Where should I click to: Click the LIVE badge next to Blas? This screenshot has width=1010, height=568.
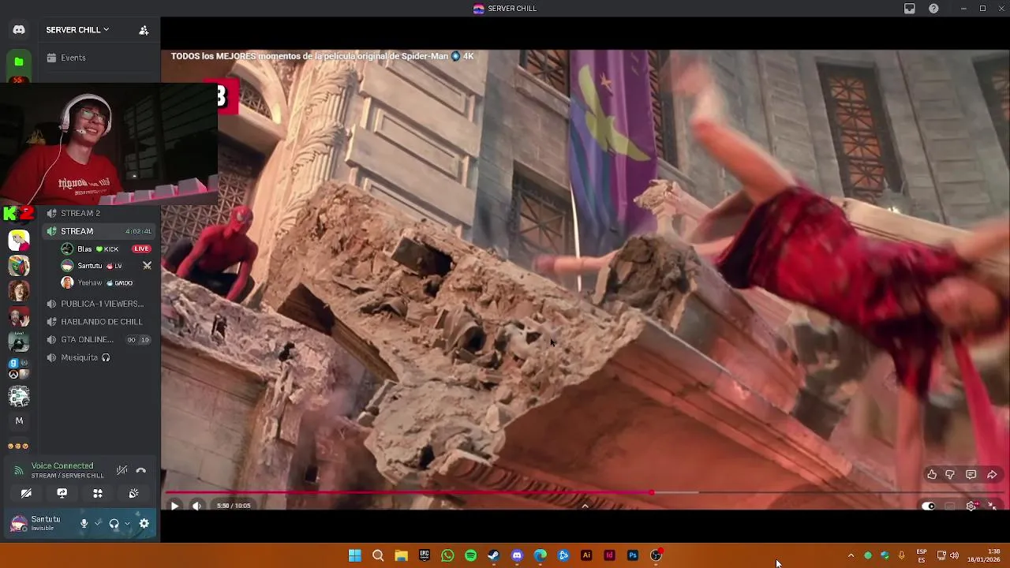point(142,248)
